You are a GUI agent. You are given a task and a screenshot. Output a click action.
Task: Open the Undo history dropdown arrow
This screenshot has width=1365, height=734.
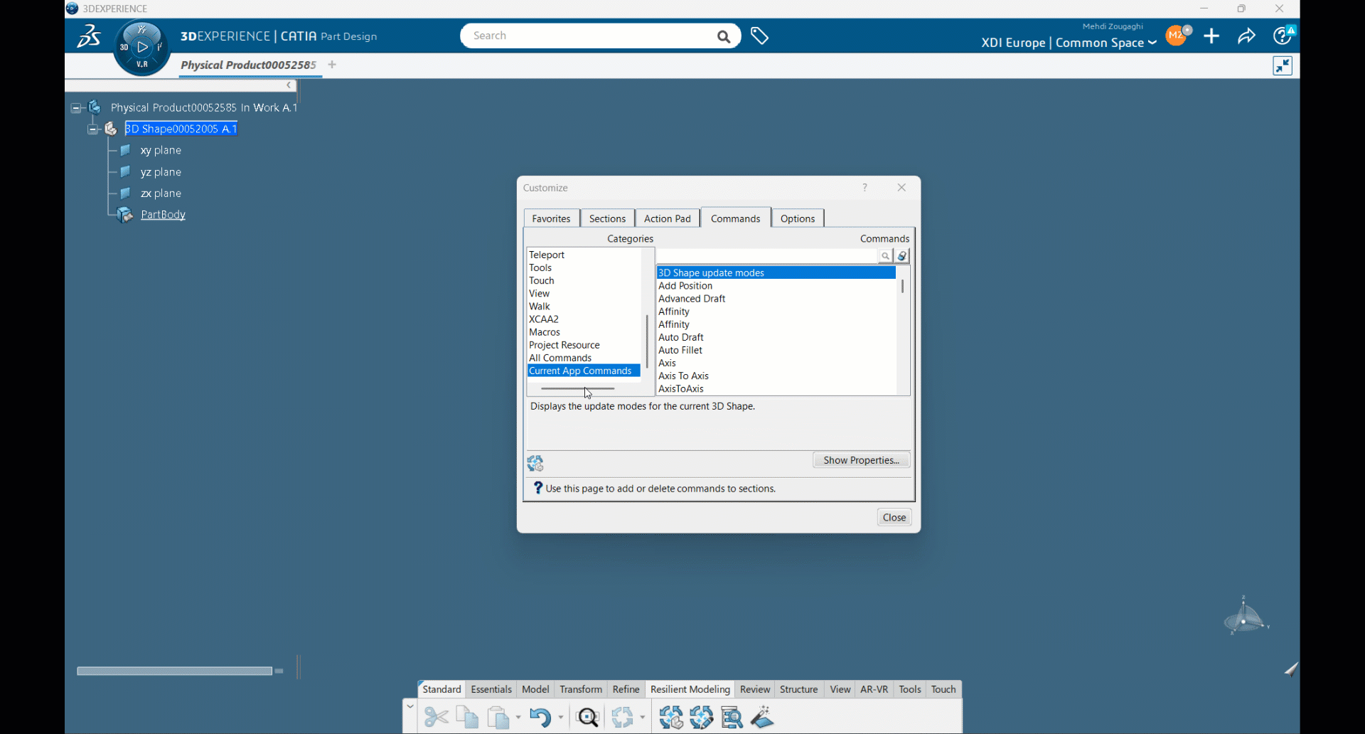click(561, 718)
